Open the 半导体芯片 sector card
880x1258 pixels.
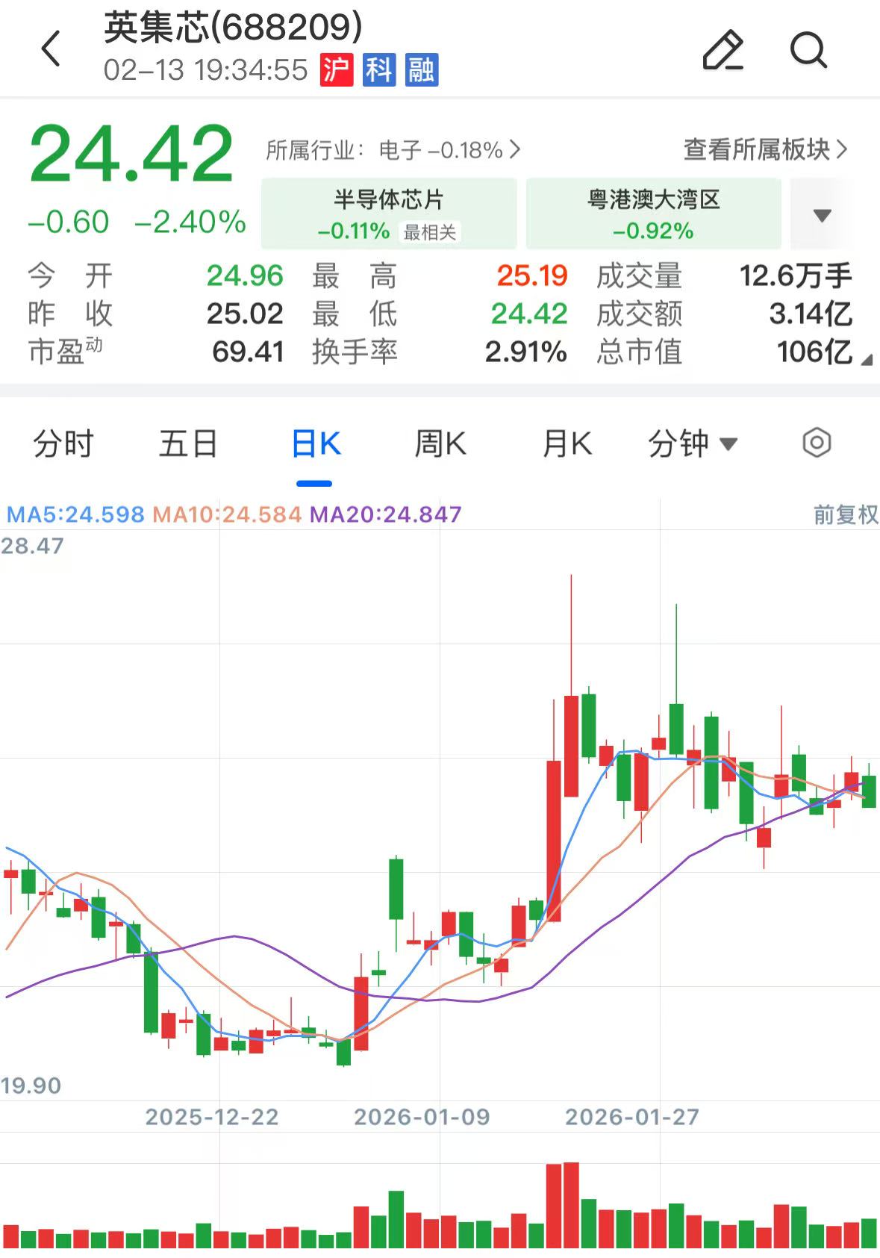[x=389, y=214]
